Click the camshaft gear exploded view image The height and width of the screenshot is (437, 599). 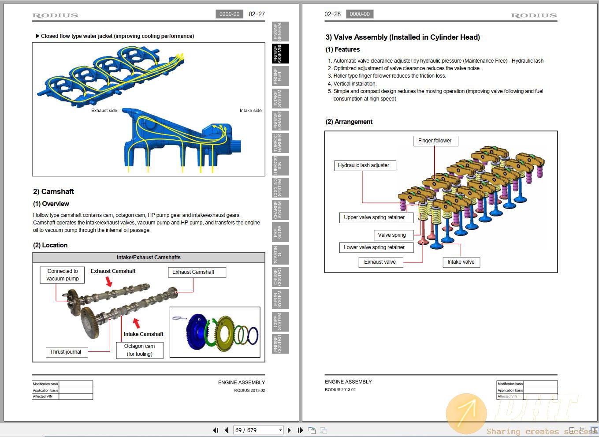(215, 332)
